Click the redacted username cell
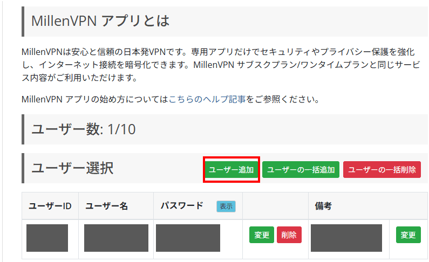The image size is (429, 262). [x=116, y=238]
